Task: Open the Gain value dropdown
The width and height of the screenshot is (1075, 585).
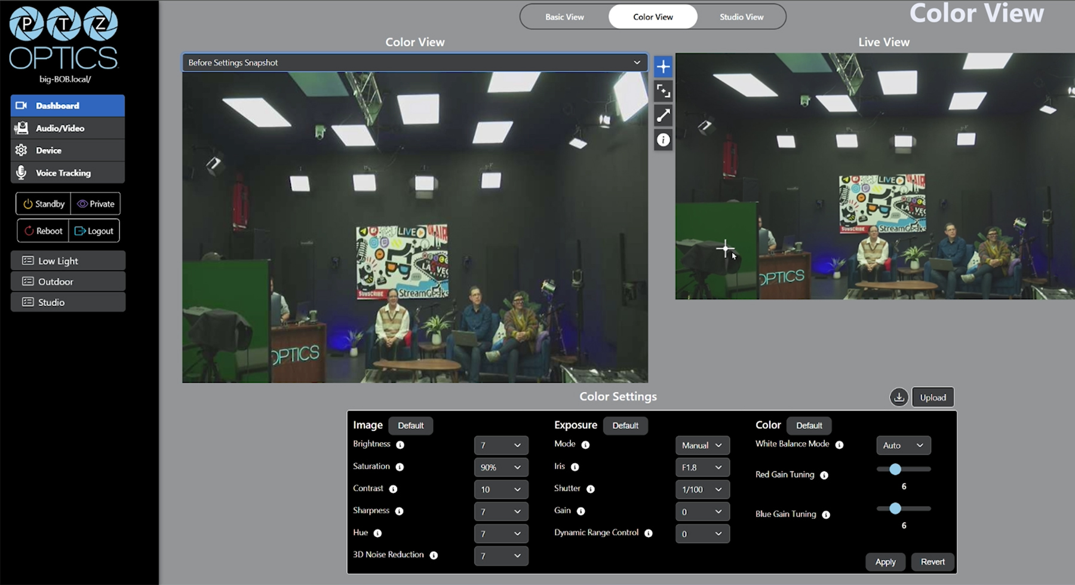Action: [x=702, y=512]
